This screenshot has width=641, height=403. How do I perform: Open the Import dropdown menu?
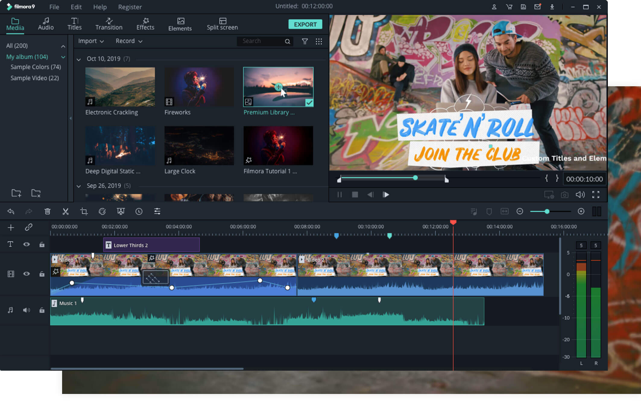coord(90,41)
